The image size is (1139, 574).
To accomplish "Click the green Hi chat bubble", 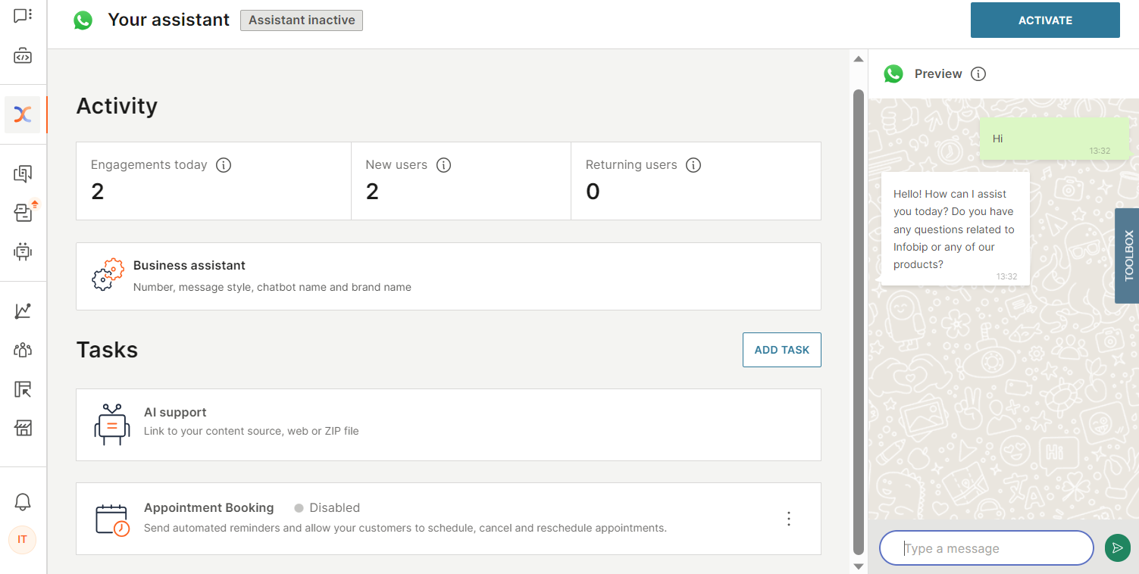I will (x=1054, y=139).
